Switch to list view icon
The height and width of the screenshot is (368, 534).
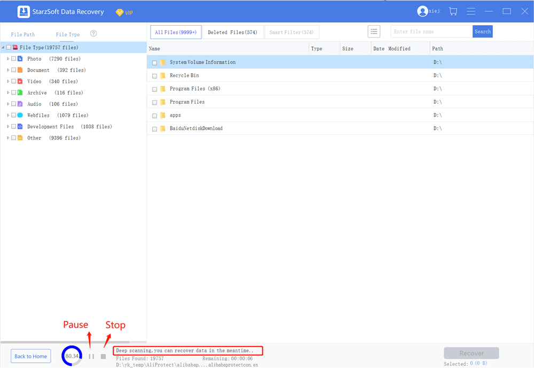tap(374, 32)
